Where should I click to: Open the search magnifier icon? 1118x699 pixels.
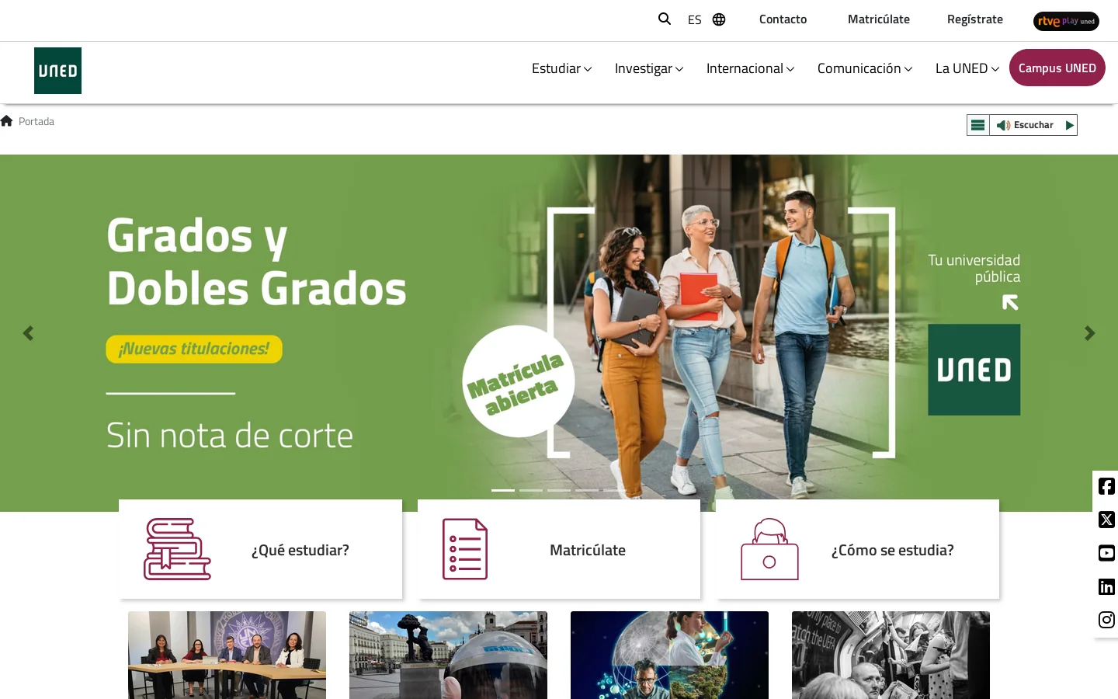pos(665,19)
